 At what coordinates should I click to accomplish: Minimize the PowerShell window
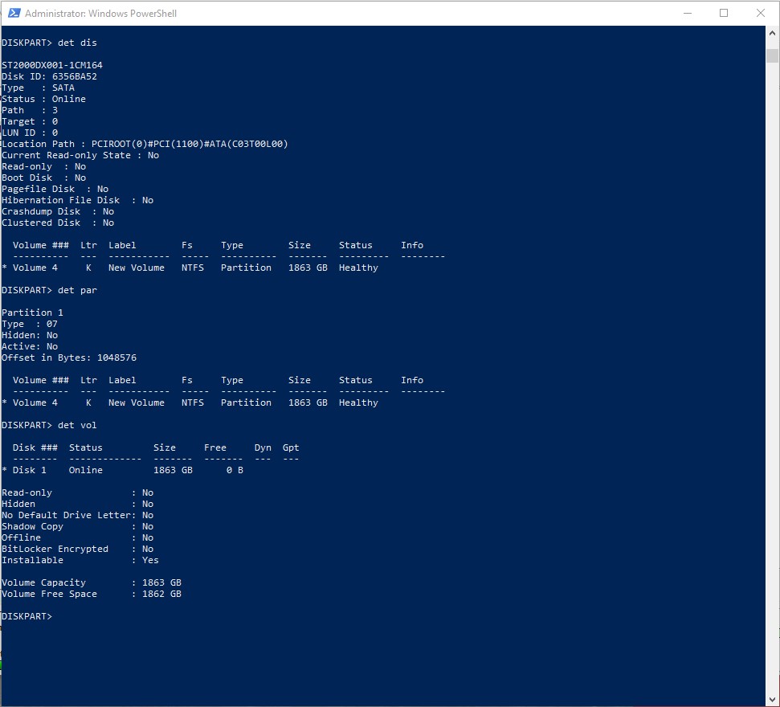pos(688,14)
